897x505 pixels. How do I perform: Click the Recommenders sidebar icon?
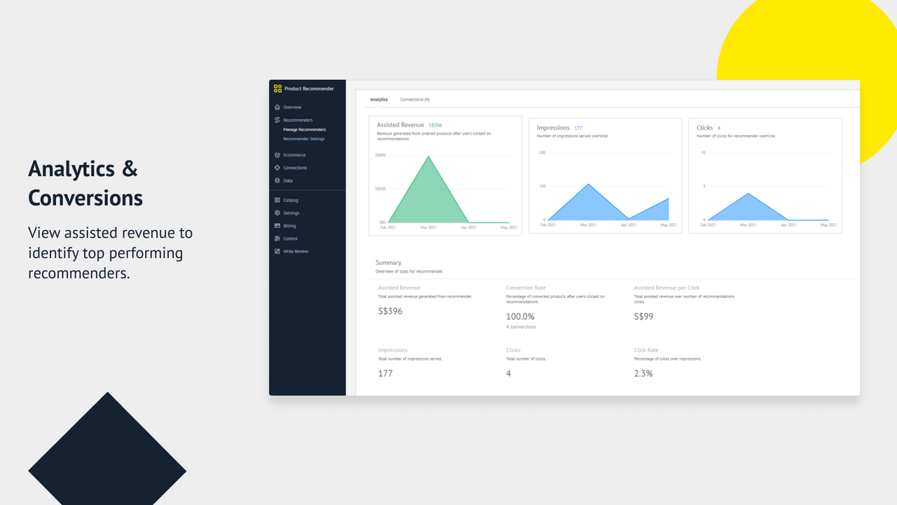click(x=278, y=120)
